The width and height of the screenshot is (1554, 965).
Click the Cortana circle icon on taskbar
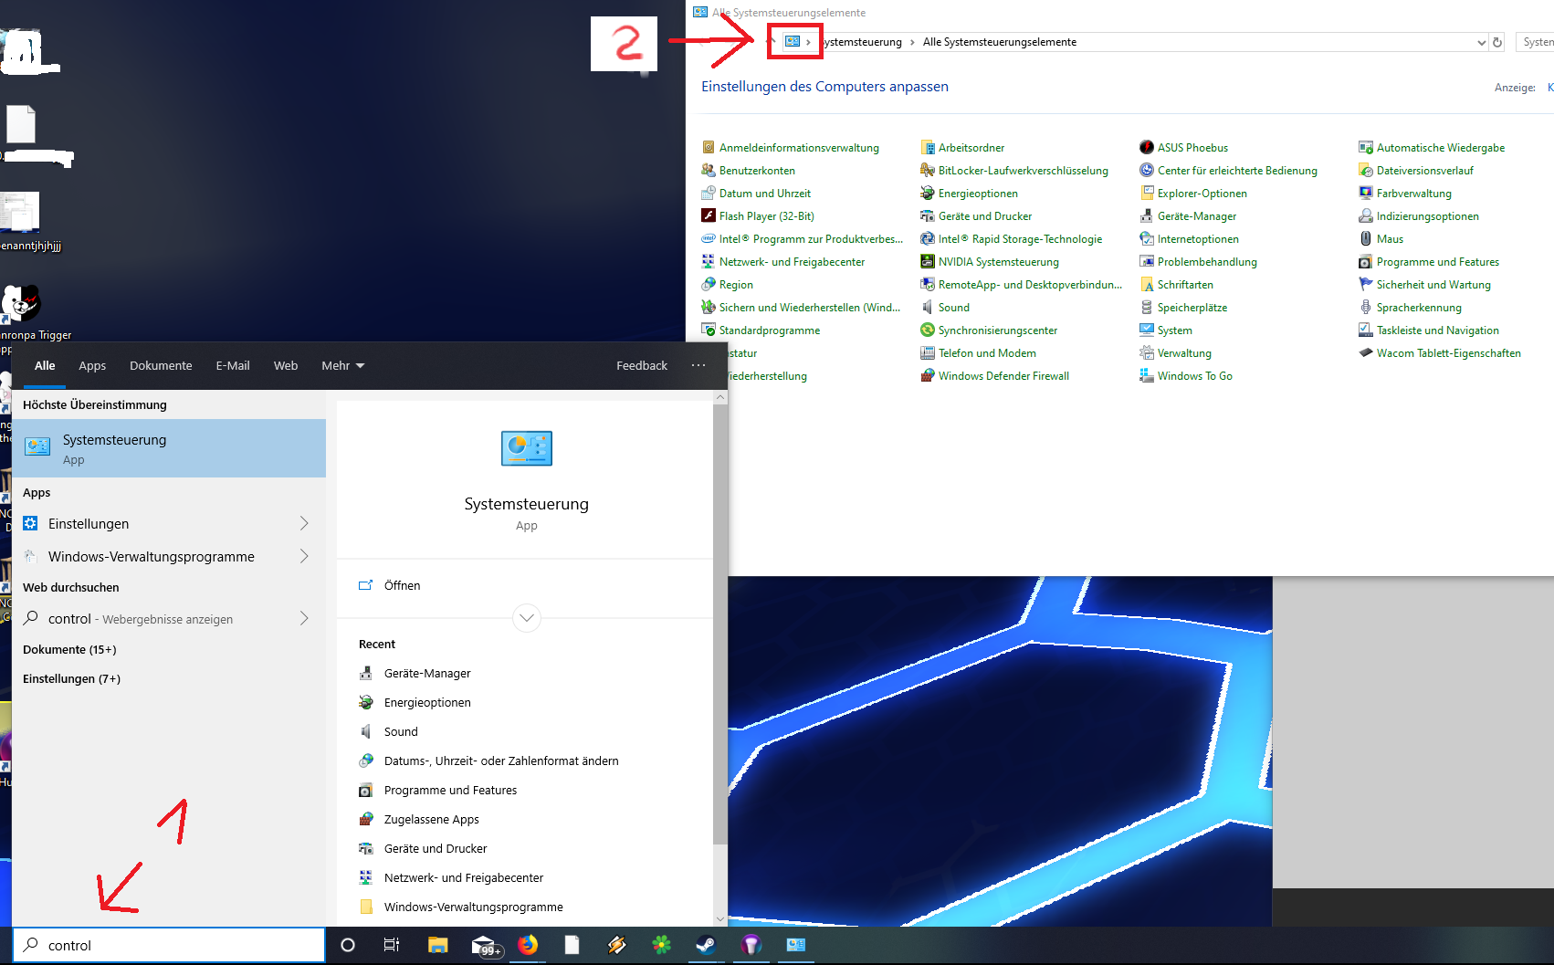click(348, 945)
